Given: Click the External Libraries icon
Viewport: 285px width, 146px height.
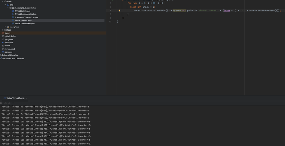Looking at the screenshot, I should [x=1, y=55].
